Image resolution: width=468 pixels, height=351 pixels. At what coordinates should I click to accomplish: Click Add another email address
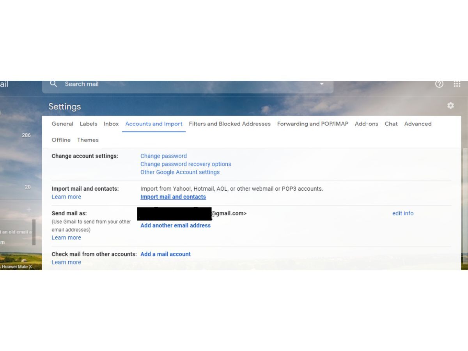point(175,225)
